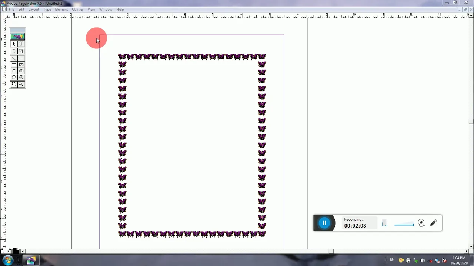Open the tray volume speaker icon
The width and height of the screenshot is (474, 266).
(x=423, y=260)
